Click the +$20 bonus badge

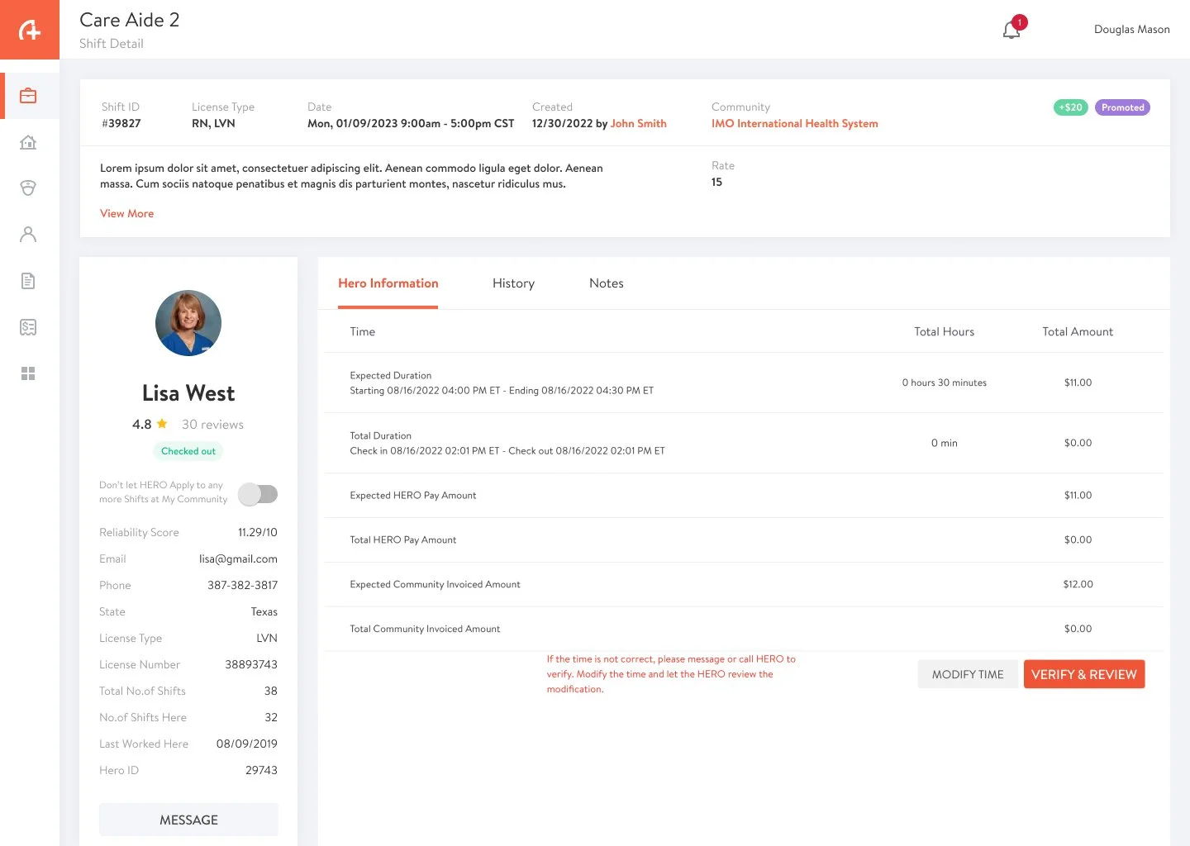(x=1071, y=107)
